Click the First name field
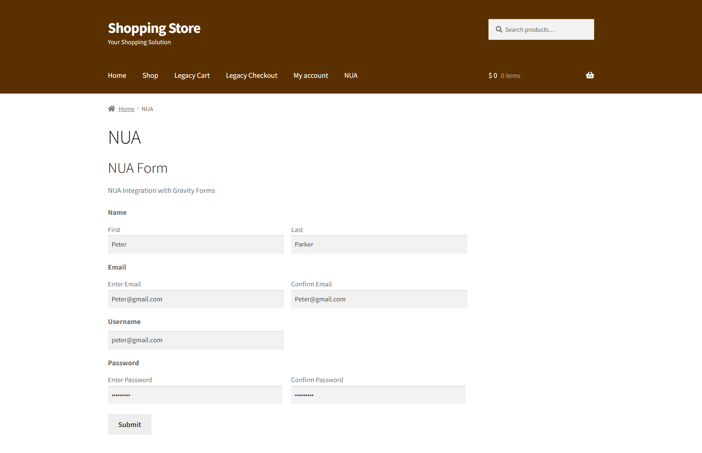The image size is (702, 453). pos(196,244)
